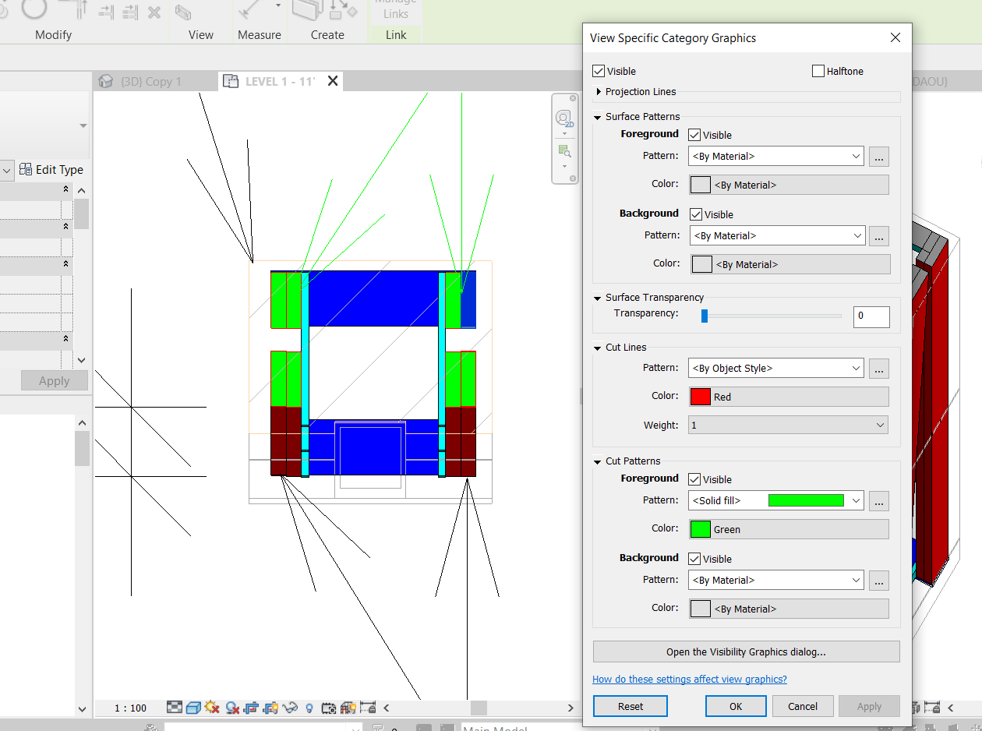Enable Halftone for the category
The image size is (982, 731).
(818, 71)
